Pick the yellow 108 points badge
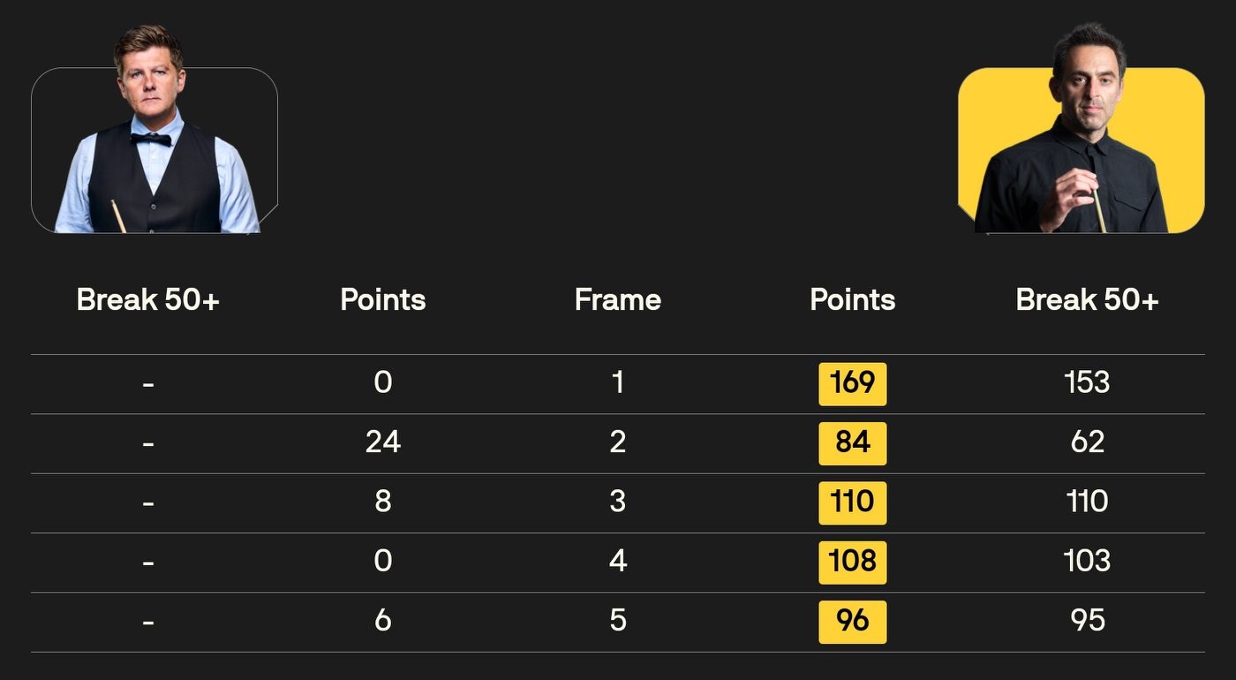 point(852,562)
